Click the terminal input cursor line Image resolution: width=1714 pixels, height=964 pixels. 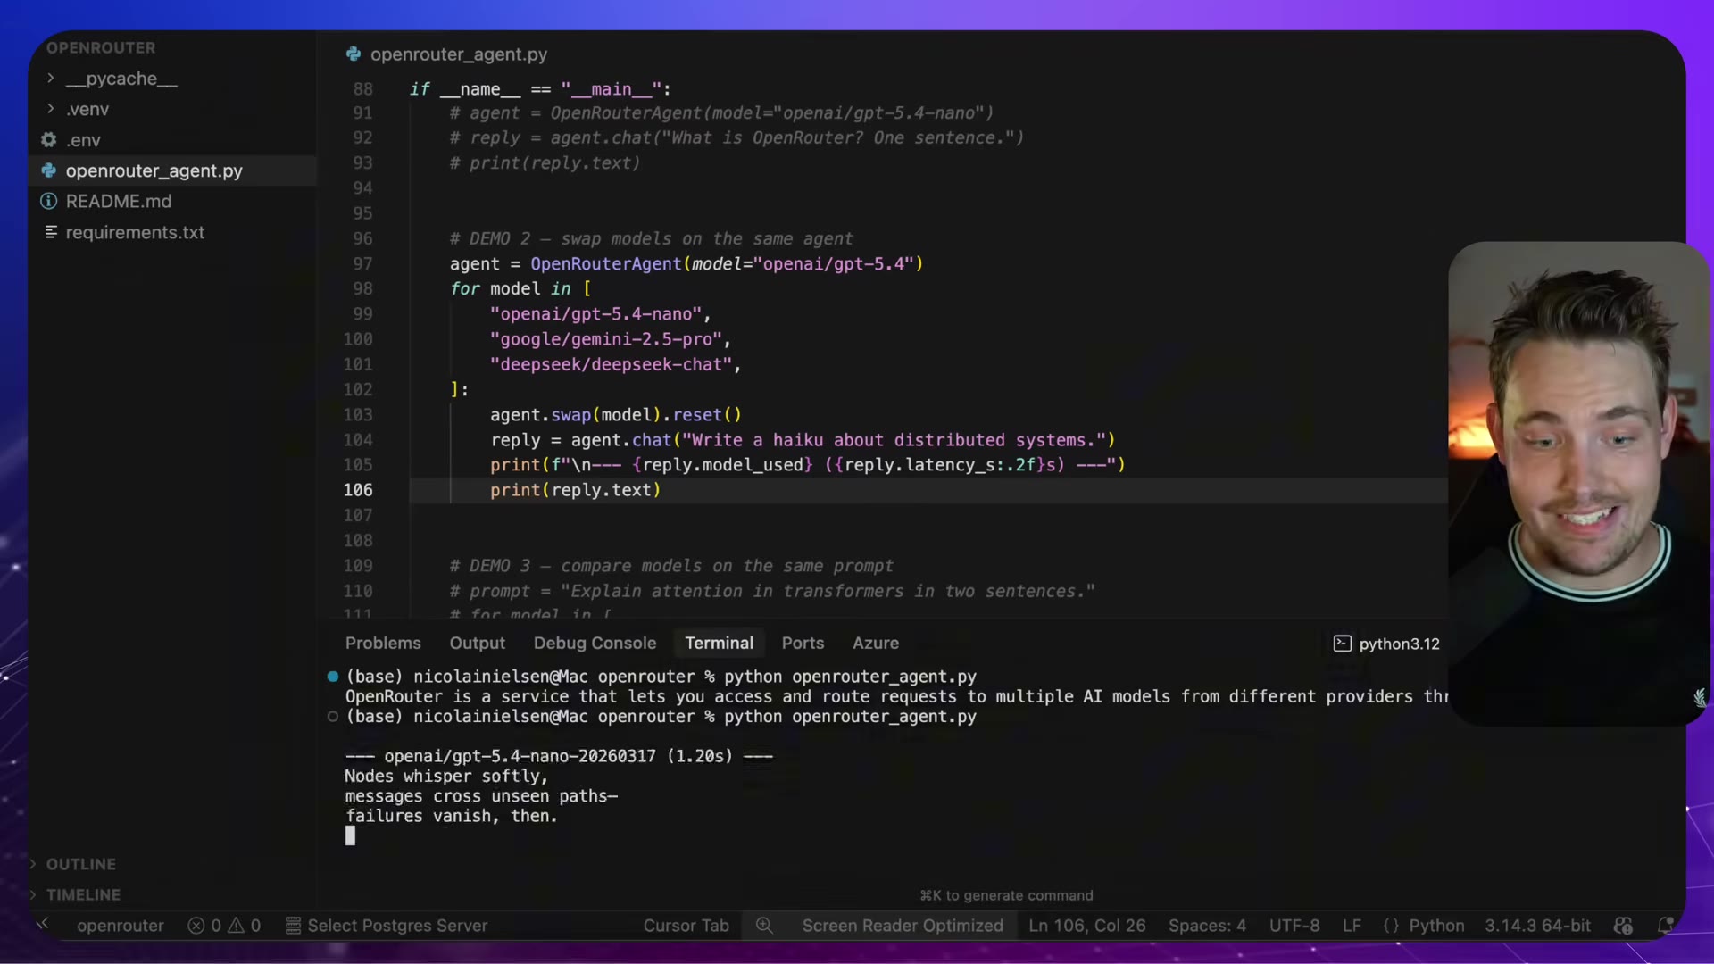350,835
